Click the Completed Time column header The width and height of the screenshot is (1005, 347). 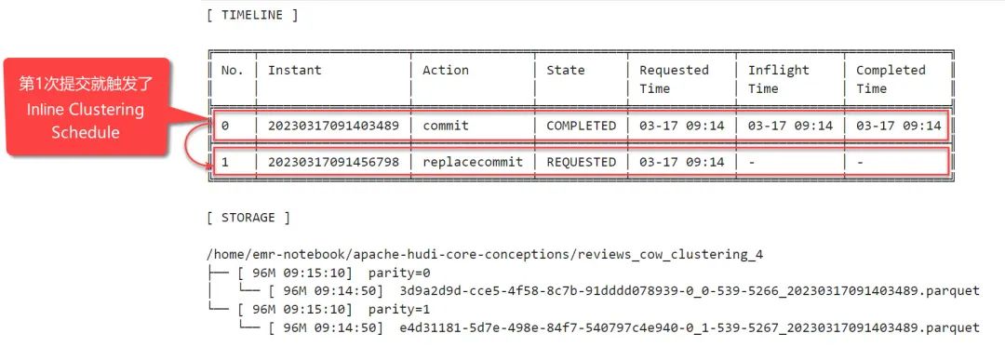tap(891, 79)
